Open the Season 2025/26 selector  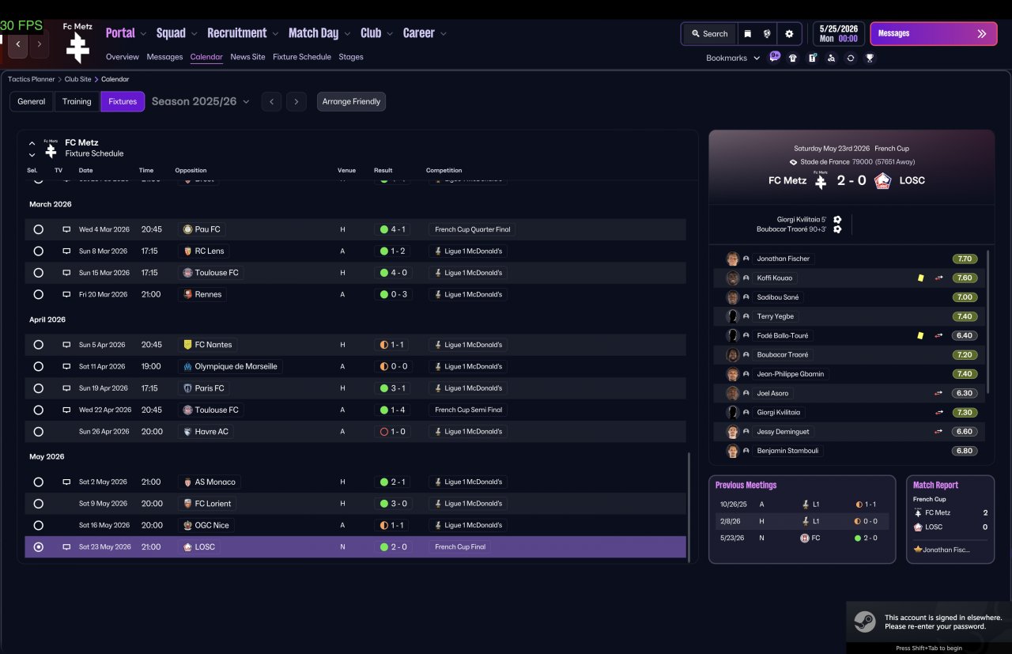(x=200, y=101)
